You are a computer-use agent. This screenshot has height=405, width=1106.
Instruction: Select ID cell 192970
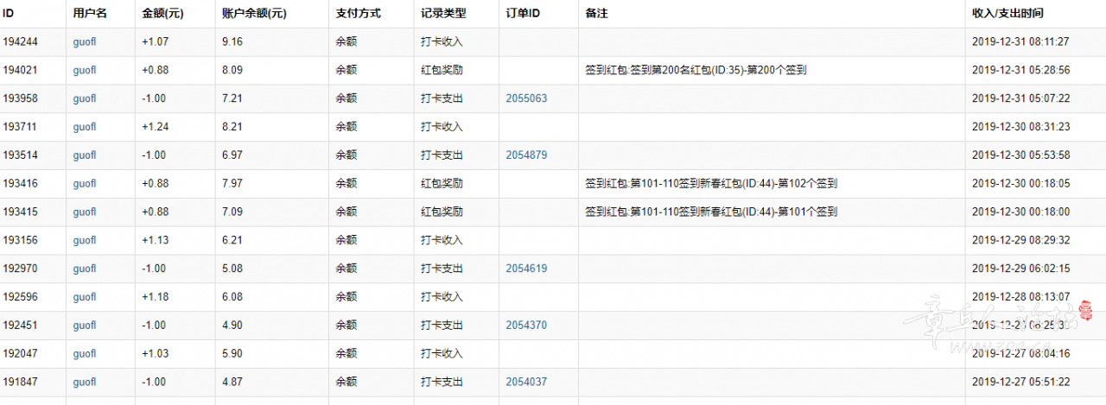pos(20,269)
